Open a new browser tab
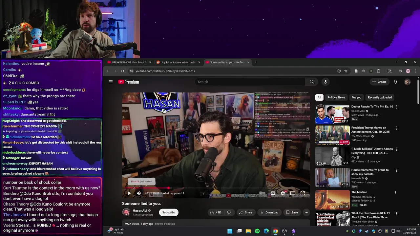420x236 pixels. click(256, 62)
